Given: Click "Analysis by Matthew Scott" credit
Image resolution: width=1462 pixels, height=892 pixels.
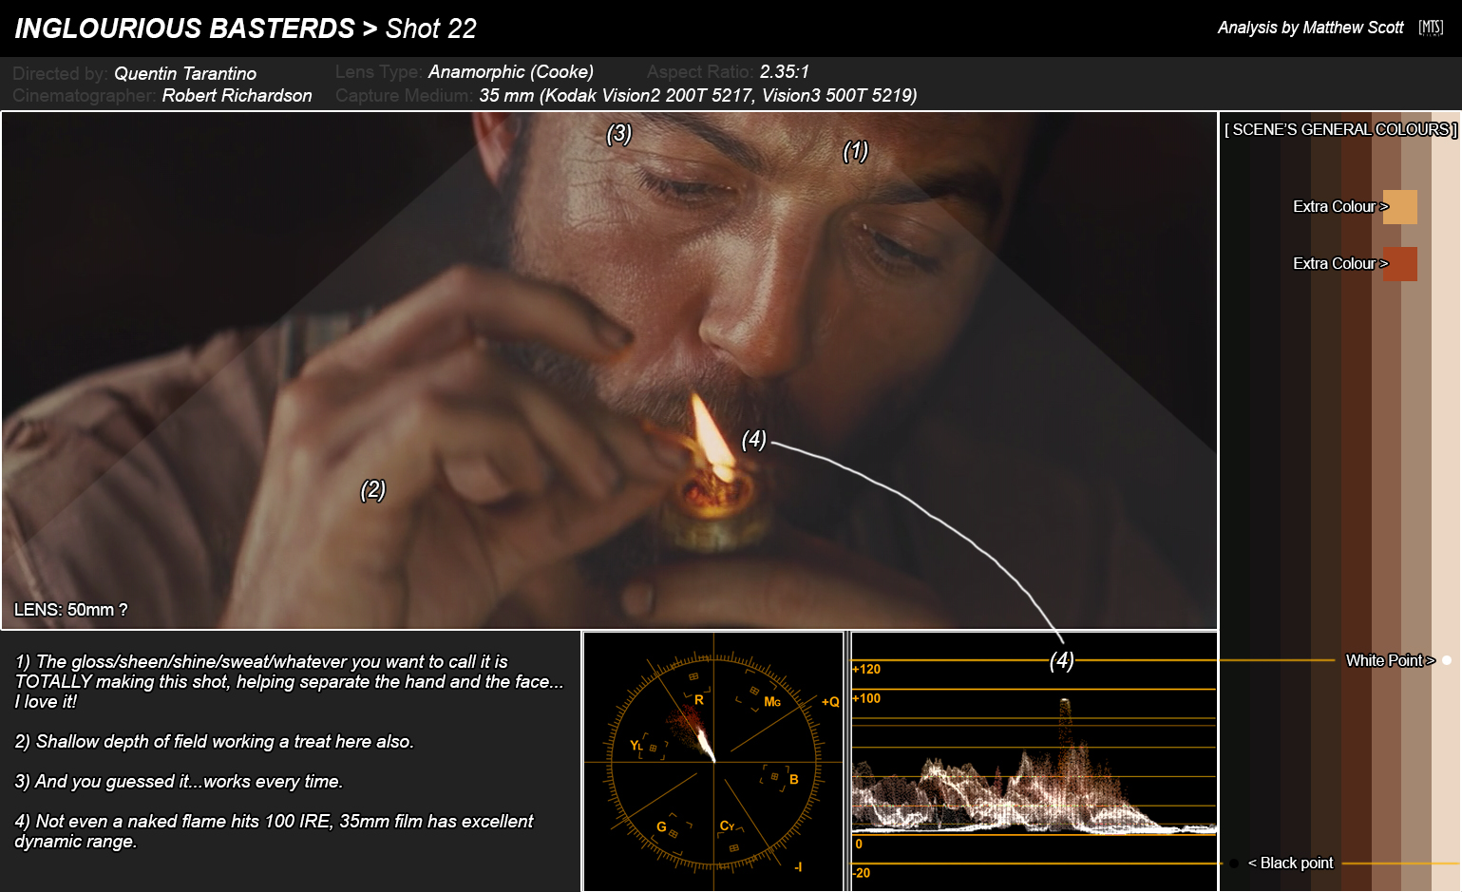Looking at the screenshot, I should (1310, 28).
